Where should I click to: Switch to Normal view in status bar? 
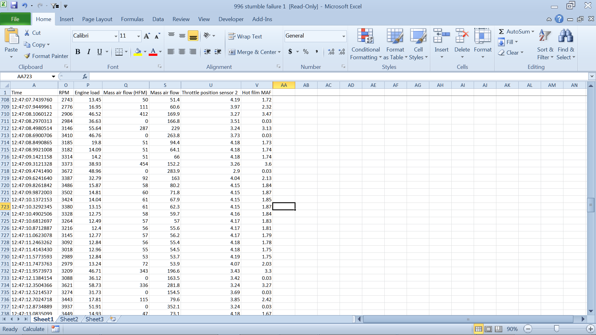[x=478, y=329]
